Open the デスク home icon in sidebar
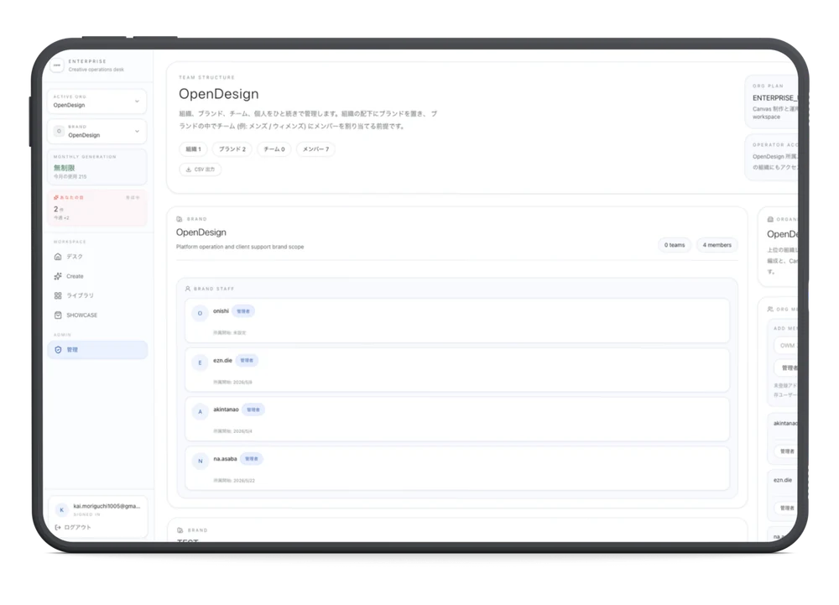The image size is (839, 605). [x=58, y=257]
